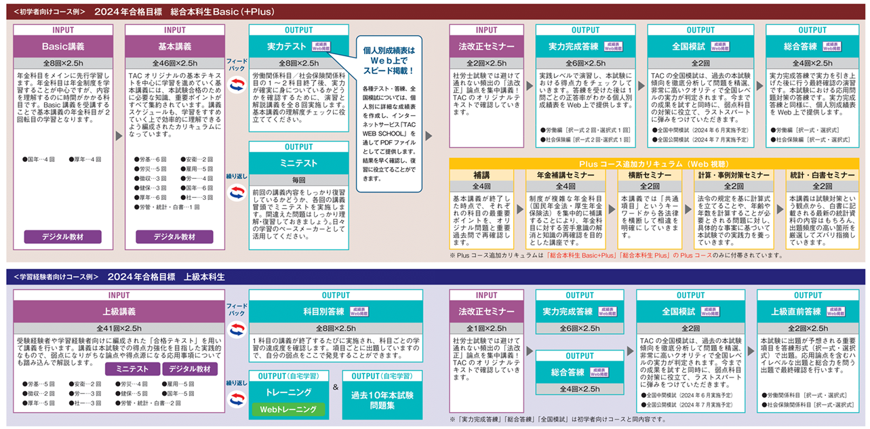Select the 統計・白書セミナー heading

tap(821, 175)
